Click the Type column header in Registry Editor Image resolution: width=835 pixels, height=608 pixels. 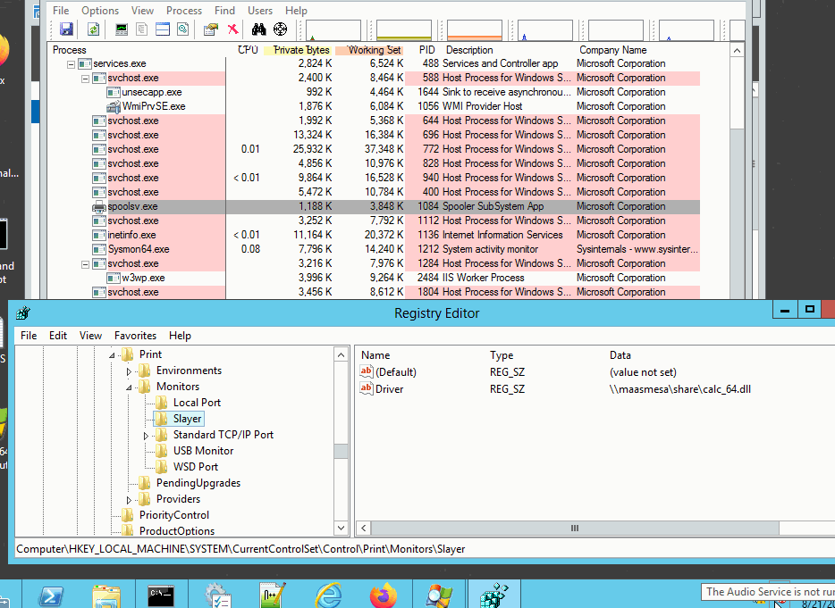pyautogui.click(x=502, y=355)
